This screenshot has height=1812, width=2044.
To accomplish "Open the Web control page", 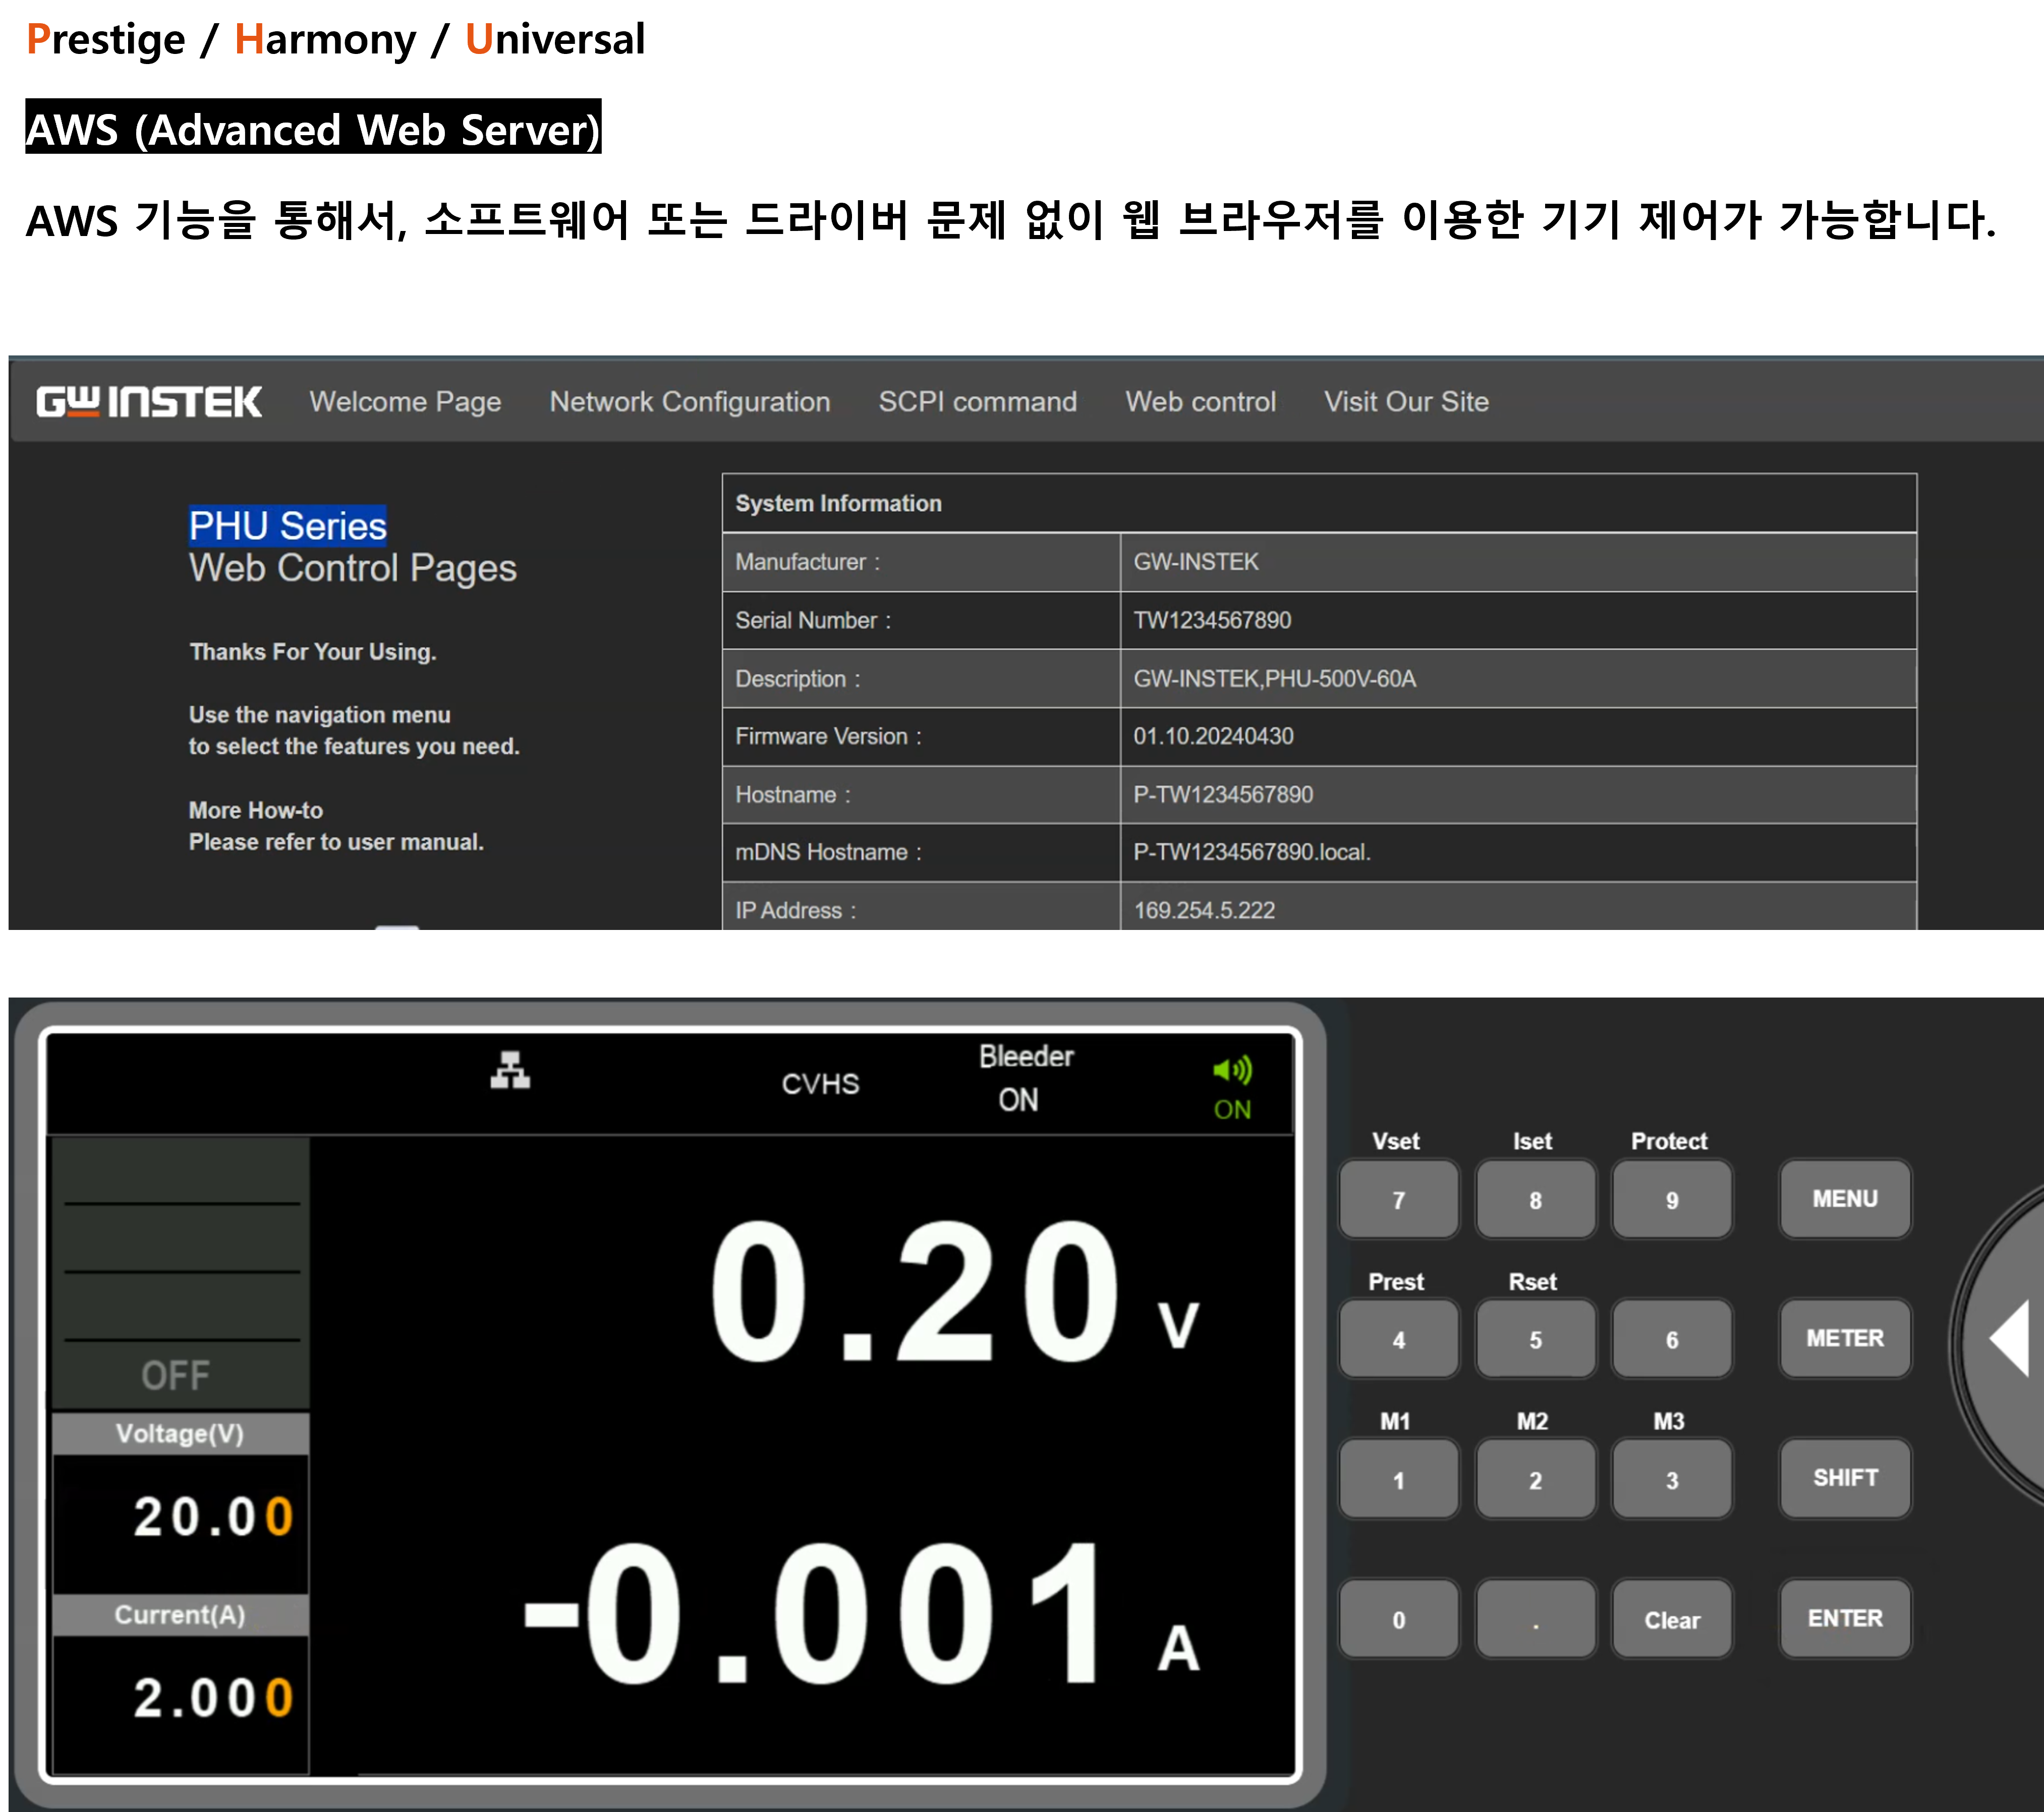I will click(1200, 402).
